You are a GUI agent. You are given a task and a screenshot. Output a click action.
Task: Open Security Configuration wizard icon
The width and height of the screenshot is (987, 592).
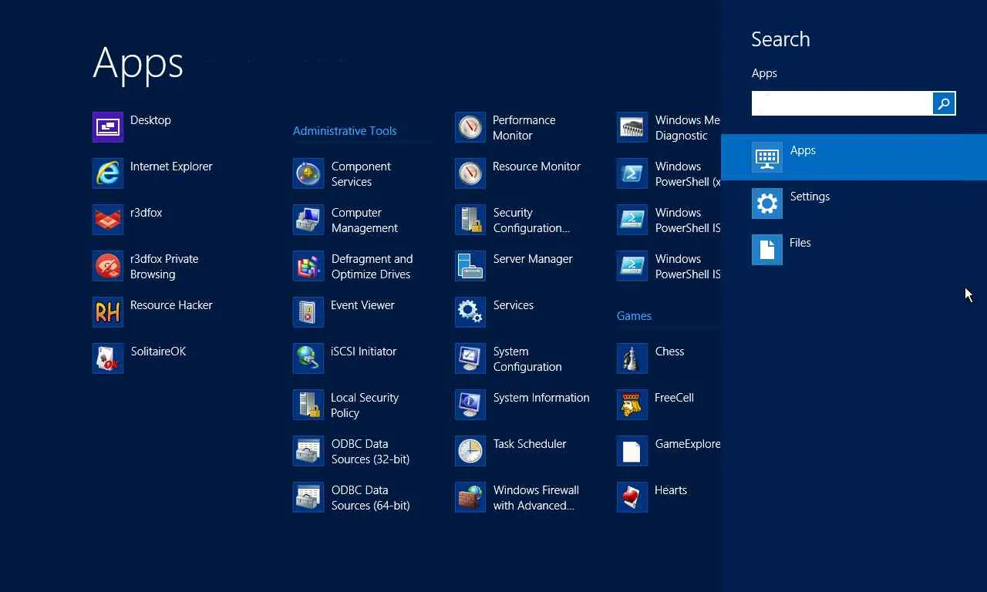pos(470,220)
